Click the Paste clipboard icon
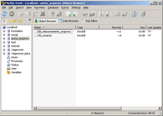163x116 pixels. [36, 14]
